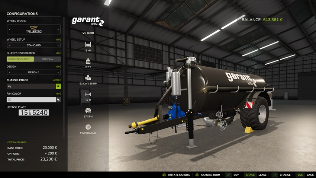Click the balance 613,381 € display
This screenshot has height=178, width=316.
(x=262, y=20)
